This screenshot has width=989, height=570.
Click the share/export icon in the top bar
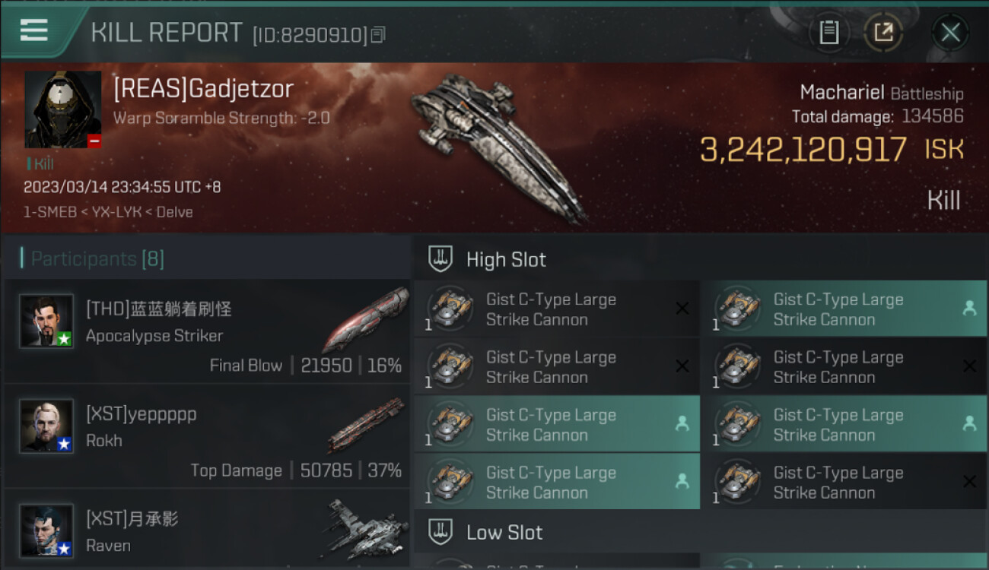click(883, 33)
